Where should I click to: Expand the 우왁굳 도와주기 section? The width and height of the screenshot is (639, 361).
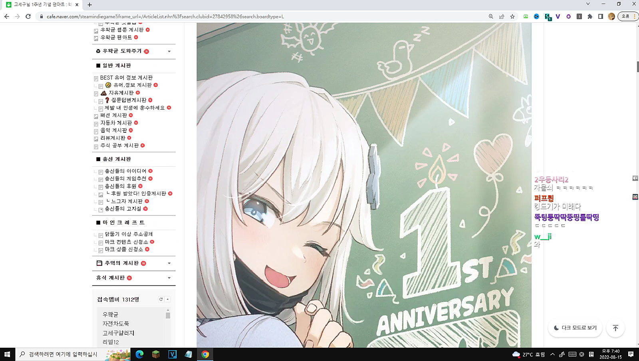pos(169,51)
